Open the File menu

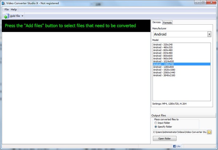(x=7, y=9)
